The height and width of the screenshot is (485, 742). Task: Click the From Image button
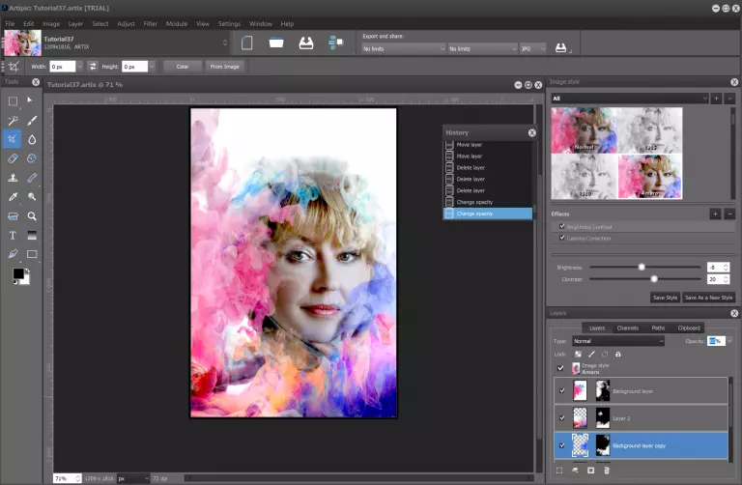[224, 66]
